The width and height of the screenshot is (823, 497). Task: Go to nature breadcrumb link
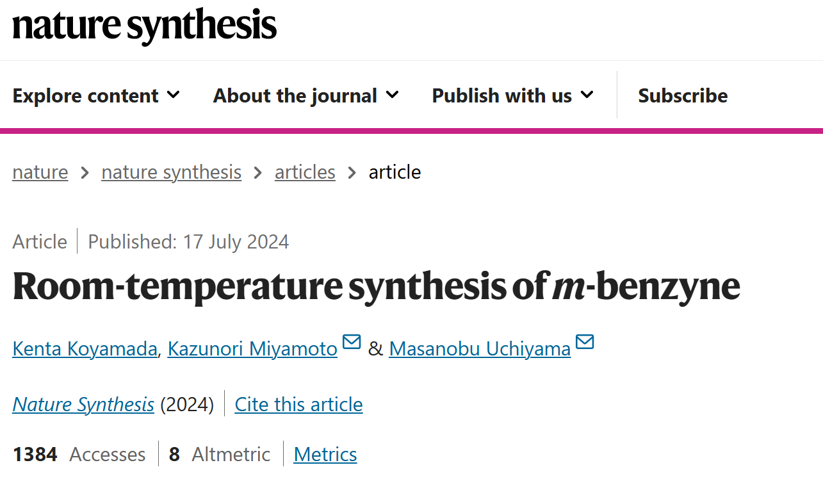tap(40, 172)
